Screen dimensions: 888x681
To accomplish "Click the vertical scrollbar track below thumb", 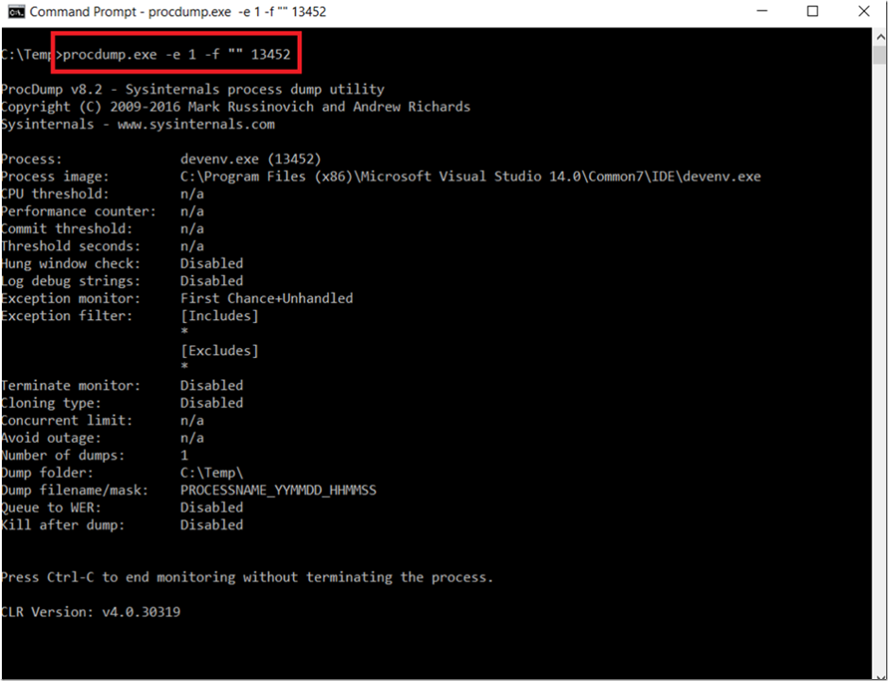I will (x=880, y=369).
